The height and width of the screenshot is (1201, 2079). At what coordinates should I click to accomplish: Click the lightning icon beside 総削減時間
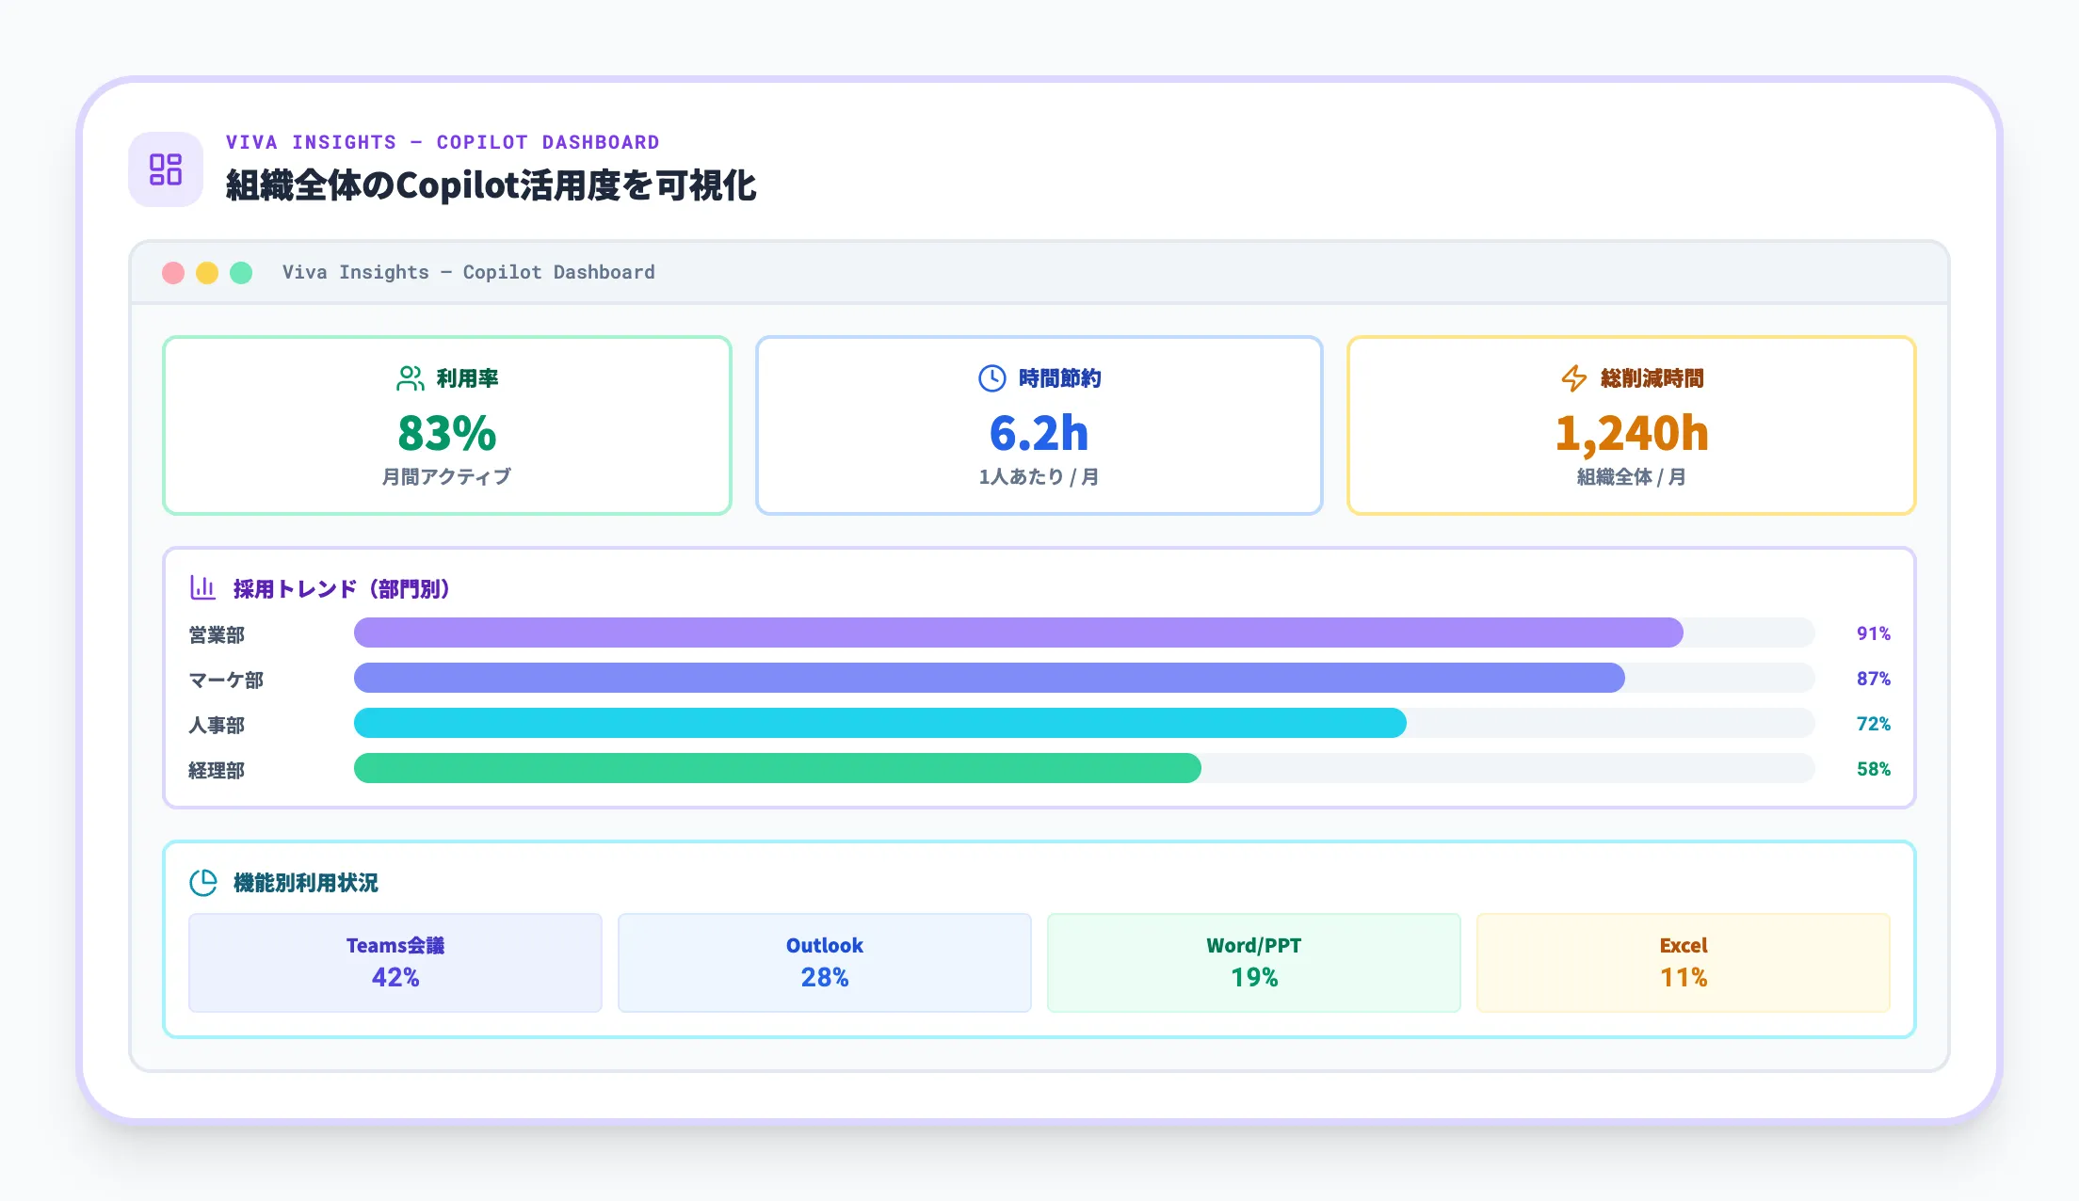[x=1571, y=377]
